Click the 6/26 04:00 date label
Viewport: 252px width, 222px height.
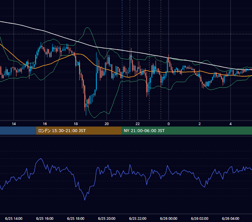click(231, 218)
